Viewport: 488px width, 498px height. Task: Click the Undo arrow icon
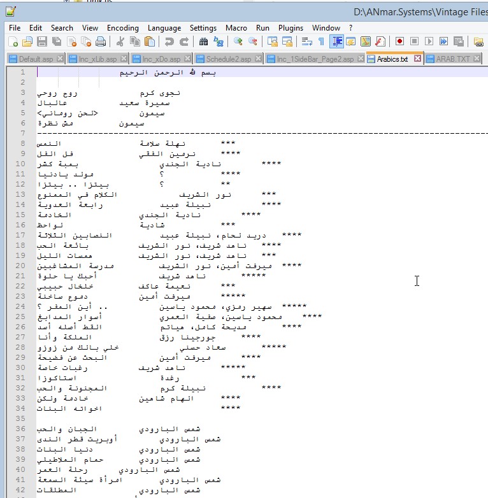tap(169, 42)
